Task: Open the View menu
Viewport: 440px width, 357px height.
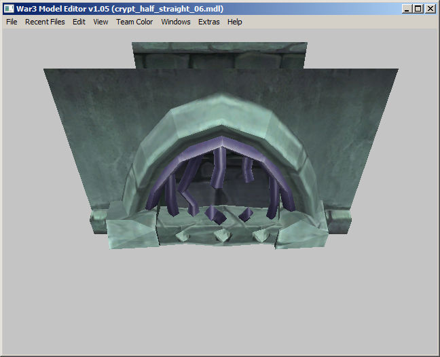Action: (100, 22)
